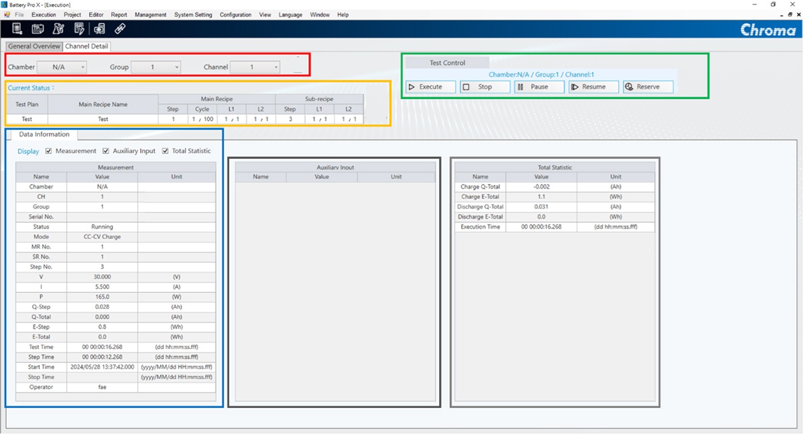
Task: Click the document-with-plug icon in the toolbar
Action: (x=17, y=29)
